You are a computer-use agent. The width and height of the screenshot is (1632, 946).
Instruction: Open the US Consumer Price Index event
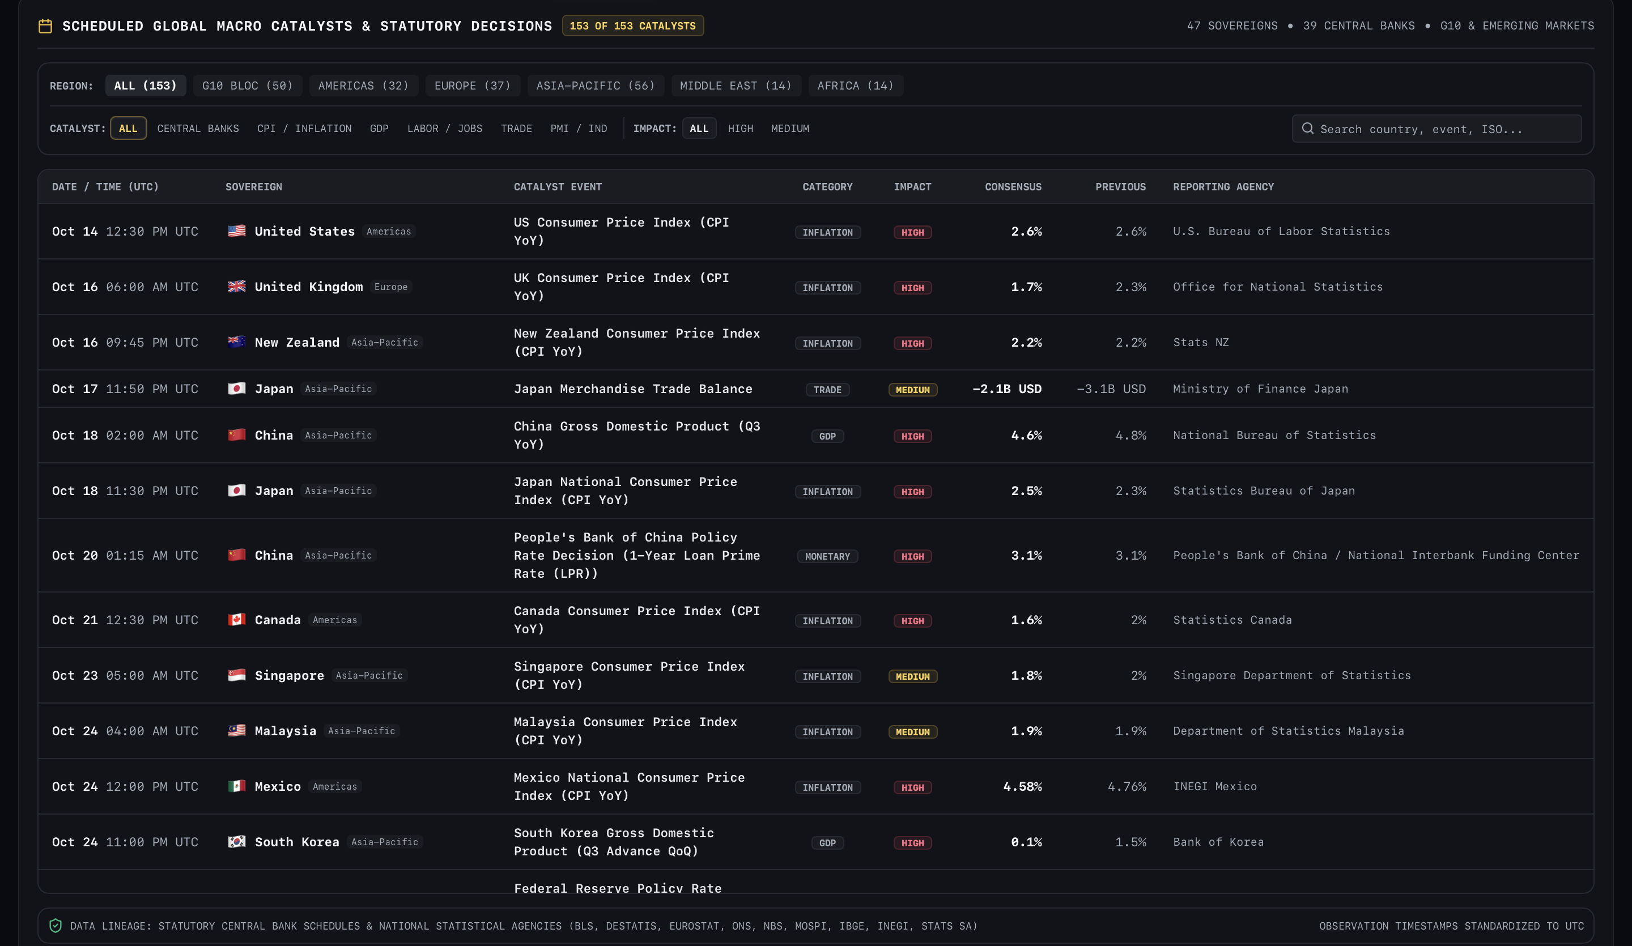pos(622,231)
